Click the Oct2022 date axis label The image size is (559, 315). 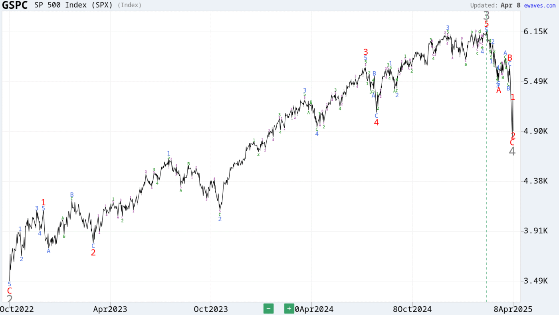16,309
